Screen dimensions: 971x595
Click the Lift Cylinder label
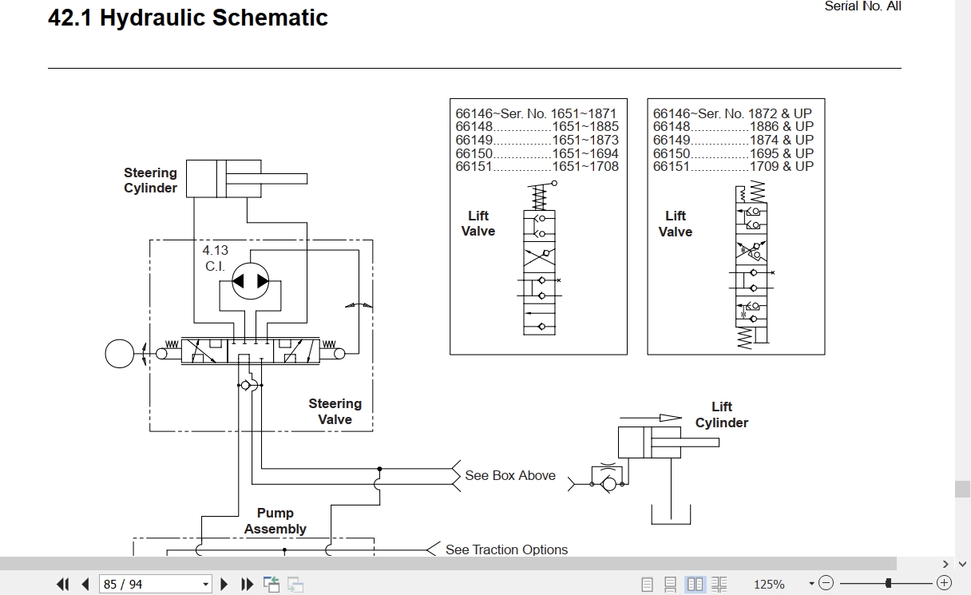coord(722,415)
